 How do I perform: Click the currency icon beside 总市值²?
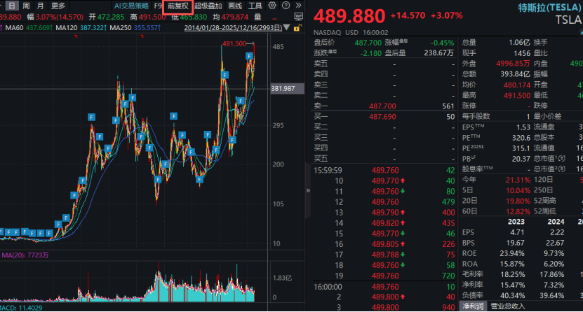tap(562, 169)
